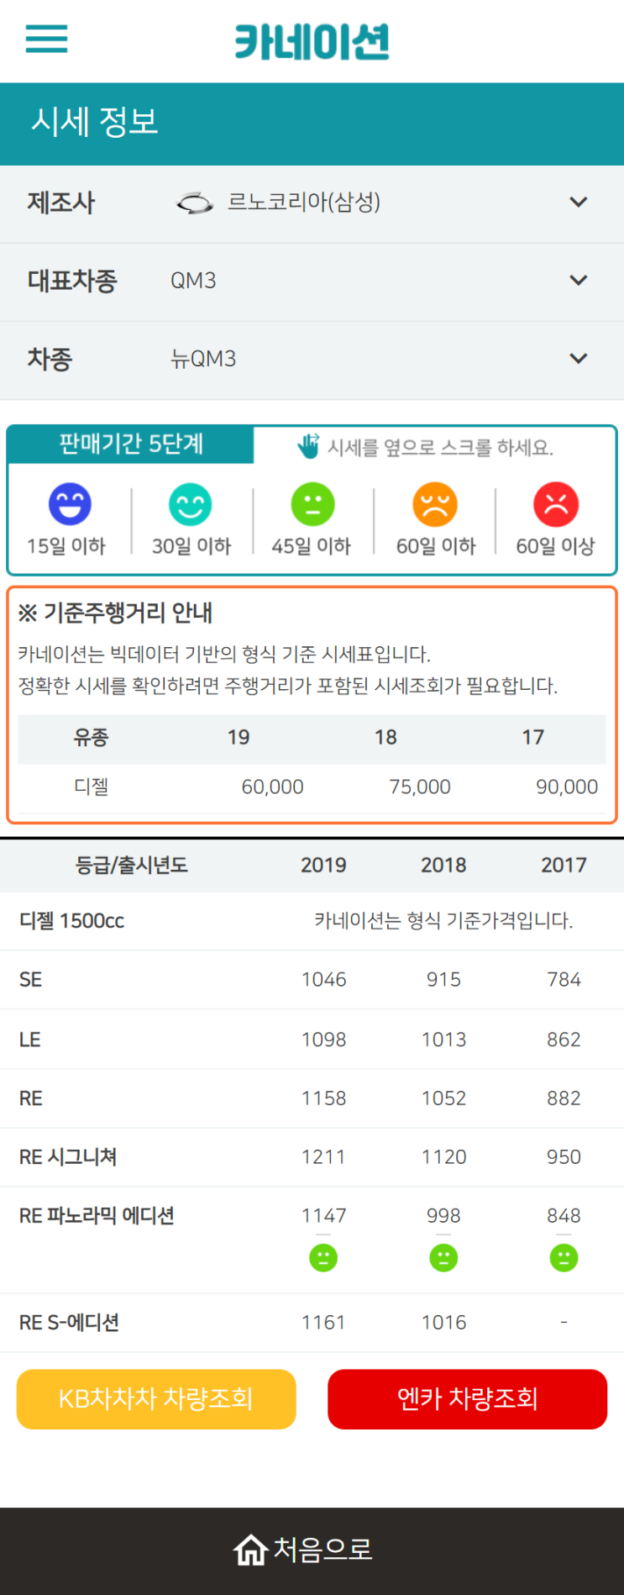Tap the Renault Korea brand logo
The height and width of the screenshot is (1595, 624).
(195, 203)
